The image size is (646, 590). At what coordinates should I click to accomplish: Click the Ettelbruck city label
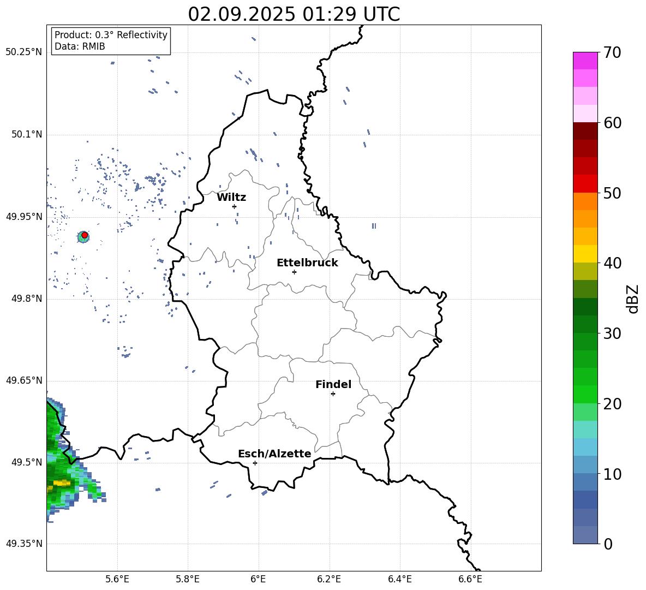click(307, 263)
